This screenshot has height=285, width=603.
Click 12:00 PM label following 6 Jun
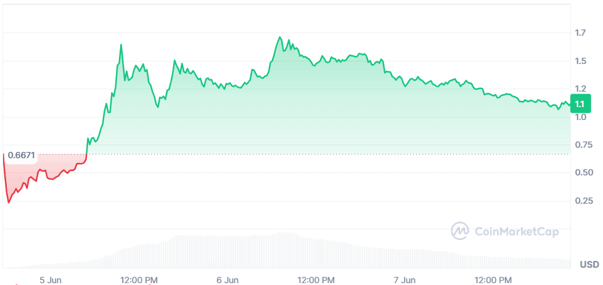[316, 280]
